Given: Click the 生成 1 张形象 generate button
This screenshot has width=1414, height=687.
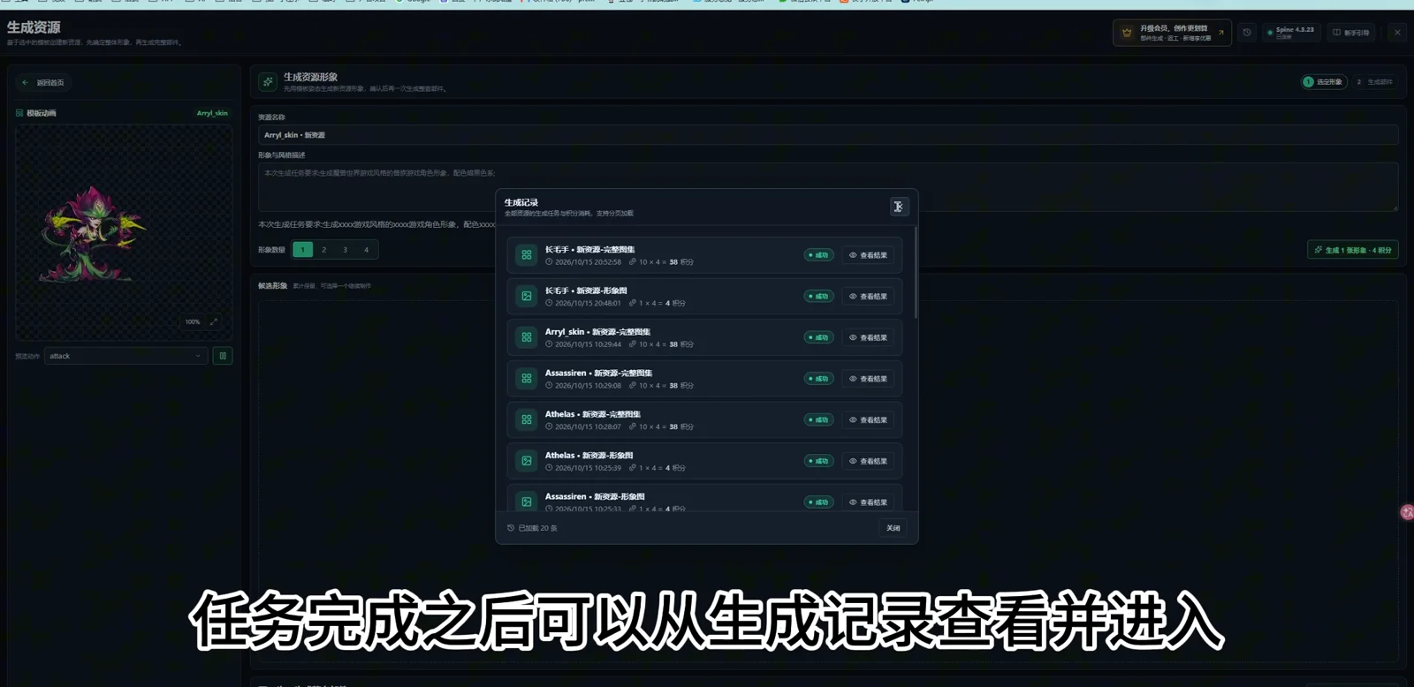Looking at the screenshot, I should pos(1353,250).
